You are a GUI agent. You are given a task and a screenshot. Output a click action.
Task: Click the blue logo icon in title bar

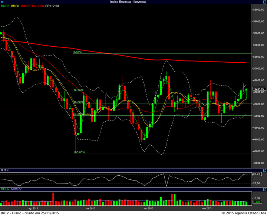coord(2,2)
